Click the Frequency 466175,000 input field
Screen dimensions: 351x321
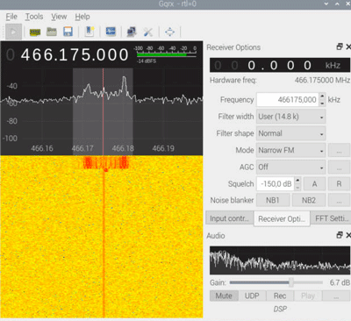click(288, 100)
